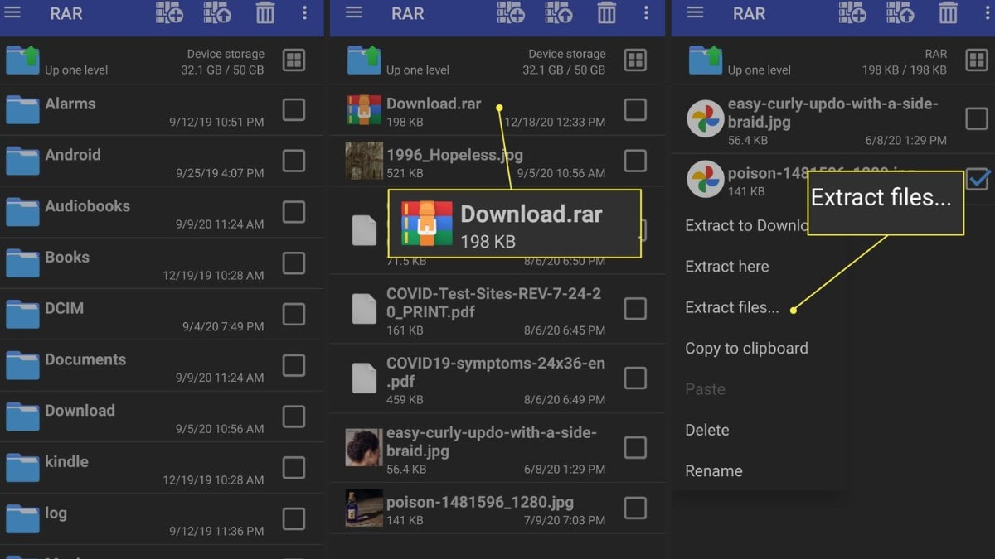Check the Documents folder checkbox
995x559 pixels.
point(294,365)
